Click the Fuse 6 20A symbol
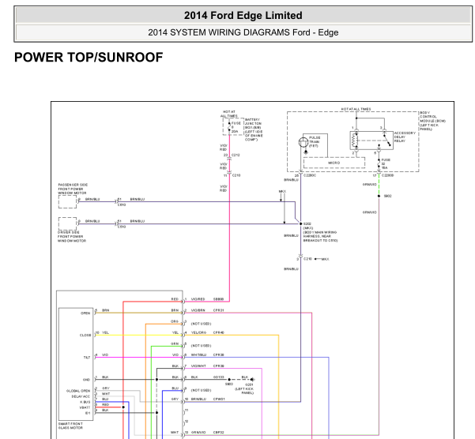 (229, 127)
